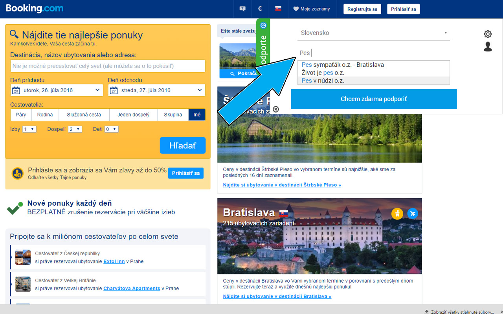Image resolution: width=503 pixels, height=314 pixels.
Task: Open language selector Slovak flag
Action: [x=278, y=9]
